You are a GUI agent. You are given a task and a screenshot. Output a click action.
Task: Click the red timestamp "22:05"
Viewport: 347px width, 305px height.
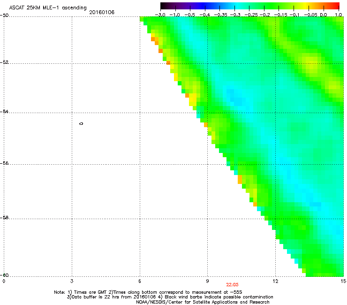[232, 285]
